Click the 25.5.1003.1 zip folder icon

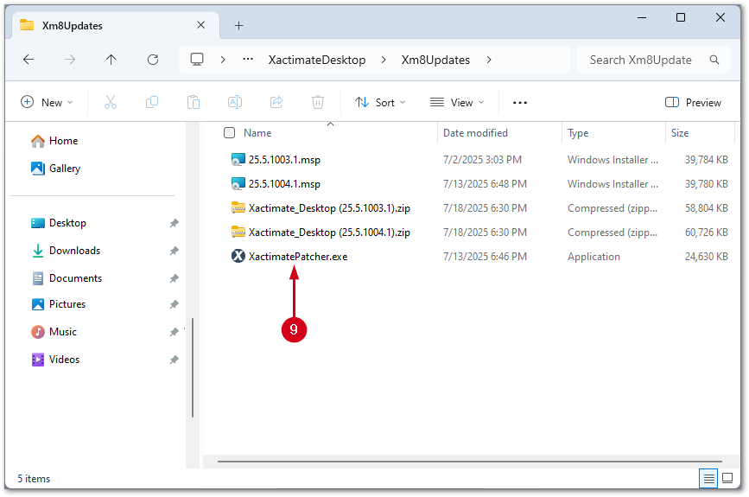[x=238, y=208]
